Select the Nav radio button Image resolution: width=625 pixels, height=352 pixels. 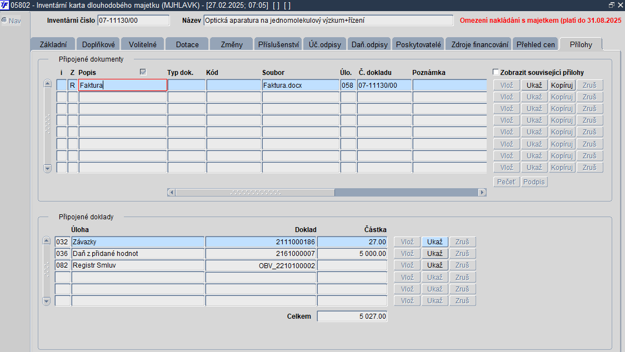4,21
